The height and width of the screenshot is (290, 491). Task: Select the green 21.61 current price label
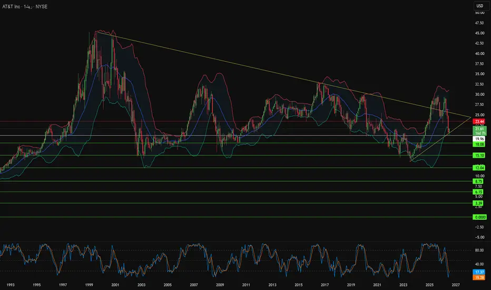[479, 129]
